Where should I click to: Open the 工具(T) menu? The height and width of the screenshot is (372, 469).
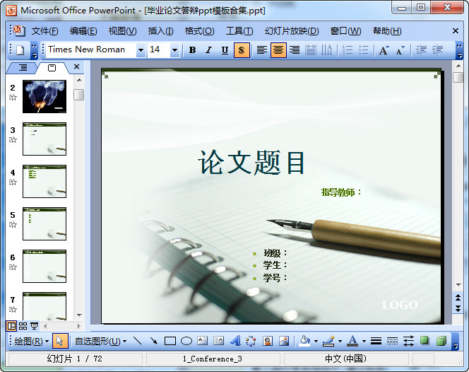pos(239,31)
